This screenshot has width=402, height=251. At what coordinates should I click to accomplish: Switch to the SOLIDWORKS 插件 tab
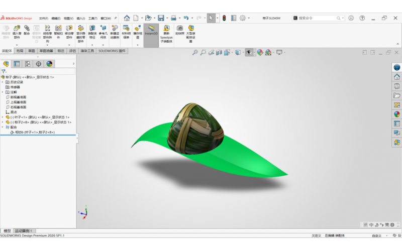point(112,51)
